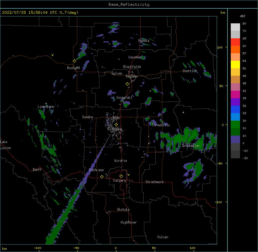Select the Blackfalds label
This screenshot has height=252, width=258.
coord(132,67)
